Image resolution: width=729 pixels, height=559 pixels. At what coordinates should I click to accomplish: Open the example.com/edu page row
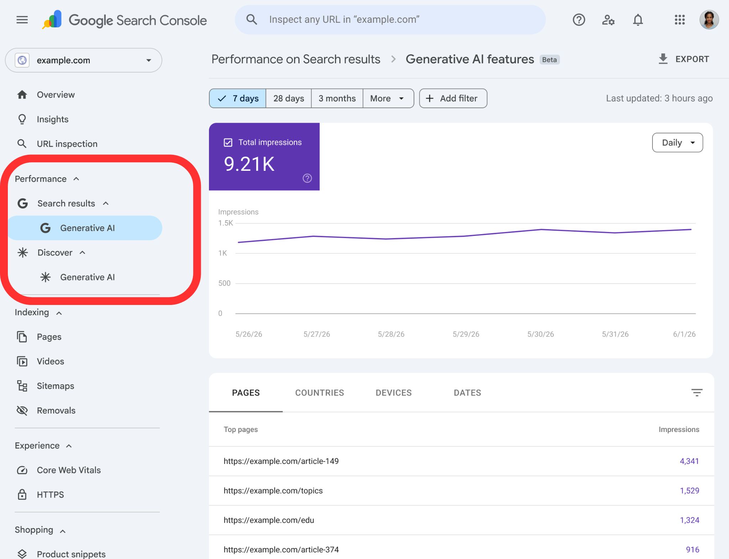click(x=462, y=520)
